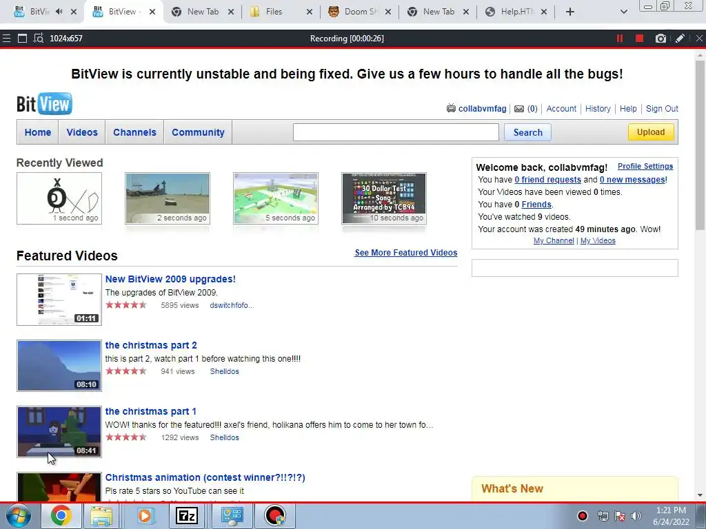The height and width of the screenshot is (529, 706).
Task: Close the active BitView tab
Action: pyautogui.click(x=152, y=12)
